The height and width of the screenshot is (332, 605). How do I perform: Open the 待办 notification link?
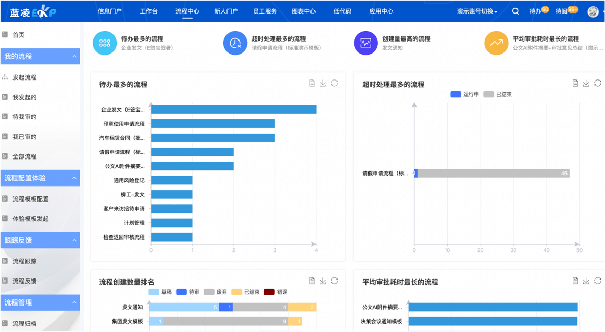535,11
